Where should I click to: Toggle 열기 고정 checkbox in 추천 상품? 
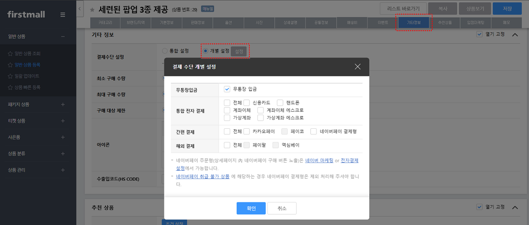pyautogui.click(x=479, y=207)
